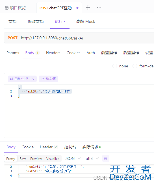The image size is (154, 183).
Task: Switch to the 文档 tab
Action: pyautogui.click(x=12, y=21)
